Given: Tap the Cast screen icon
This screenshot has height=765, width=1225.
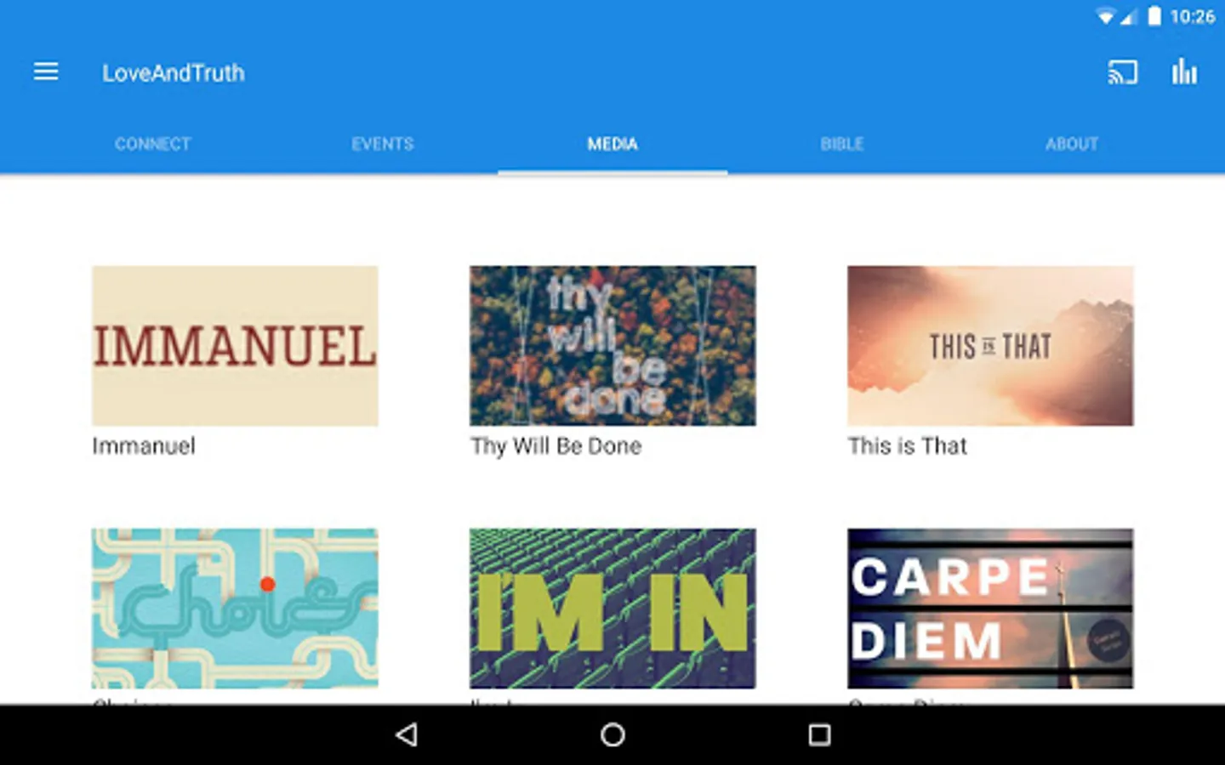Looking at the screenshot, I should pyautogui.click(x=1122, y=72).
